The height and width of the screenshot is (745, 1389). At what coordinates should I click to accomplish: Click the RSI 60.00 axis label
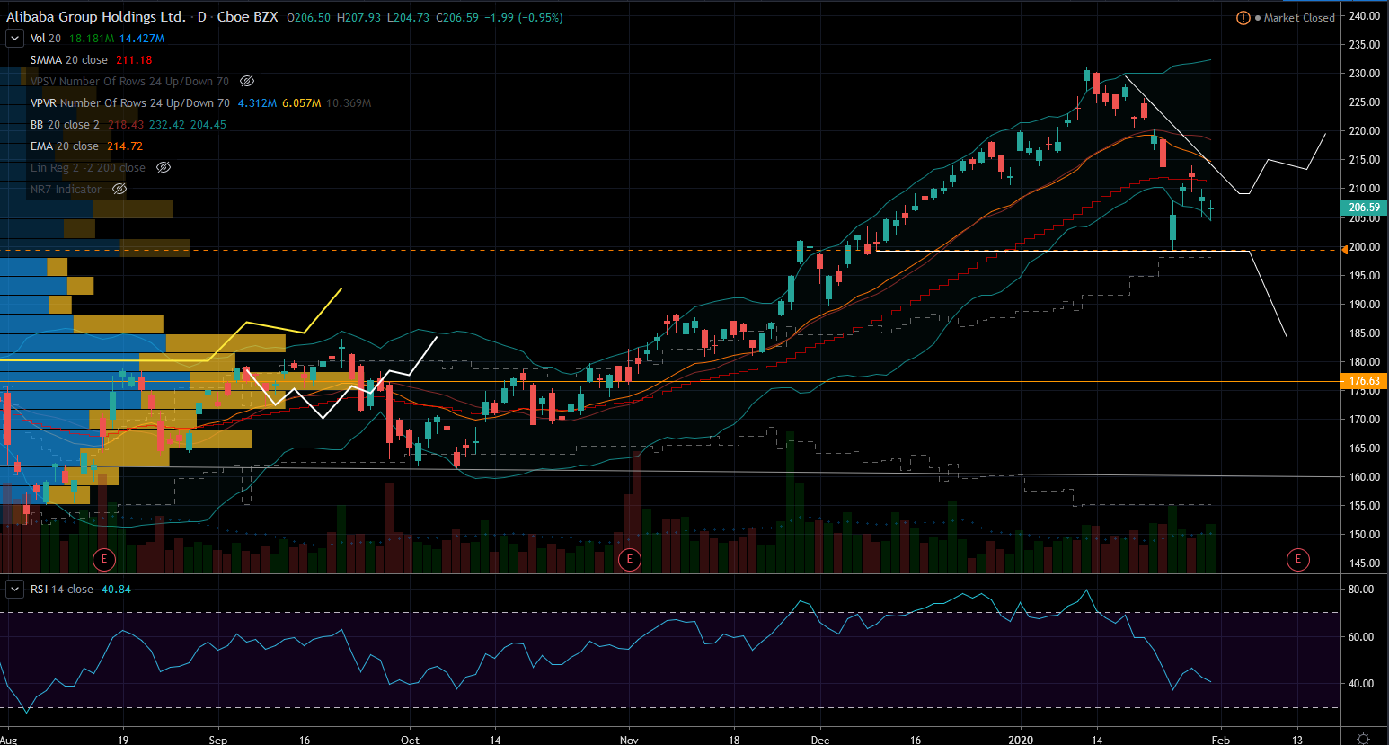(x=1361, y=637)
